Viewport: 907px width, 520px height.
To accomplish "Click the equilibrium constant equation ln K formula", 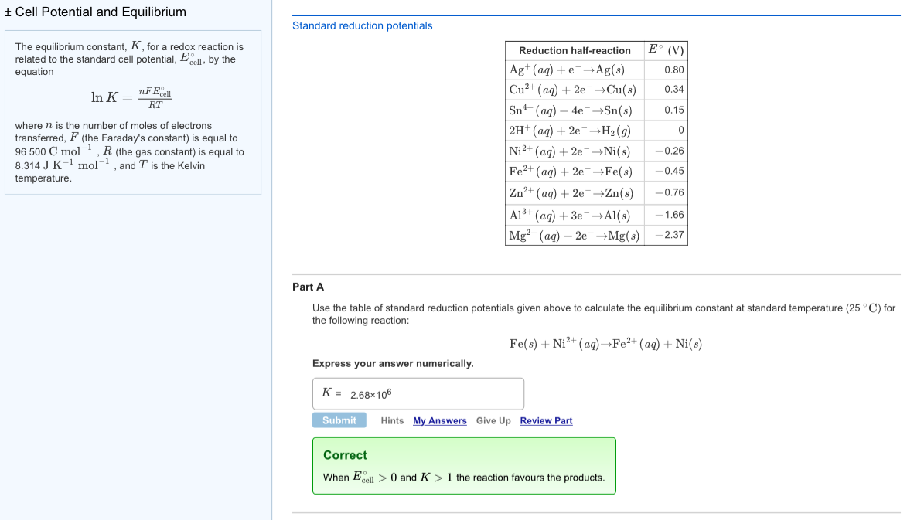I will (x=132, y=96).
